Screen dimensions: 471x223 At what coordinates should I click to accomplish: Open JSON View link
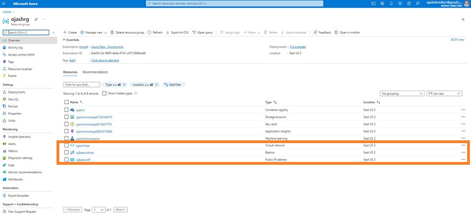(x=458, y=40)
